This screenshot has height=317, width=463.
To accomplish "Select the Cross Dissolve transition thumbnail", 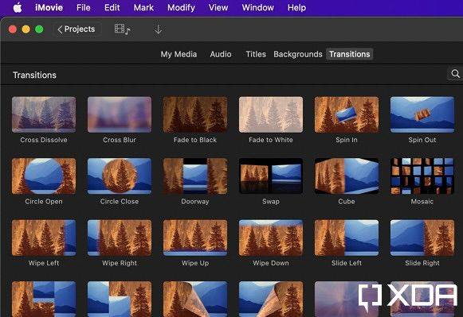I will point(44,114).
